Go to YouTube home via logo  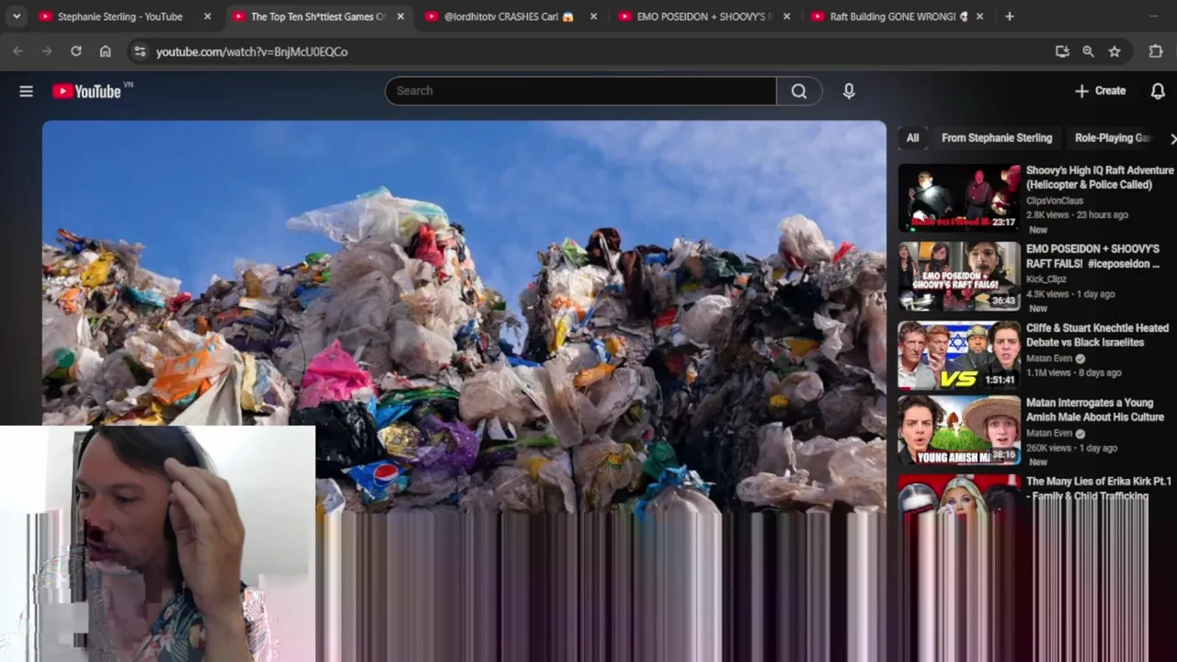tap(87, 91)
